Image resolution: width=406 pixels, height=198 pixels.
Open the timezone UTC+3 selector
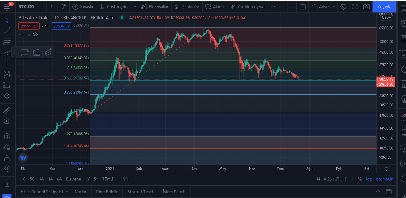pyautogui.click(x=332, y=179)
